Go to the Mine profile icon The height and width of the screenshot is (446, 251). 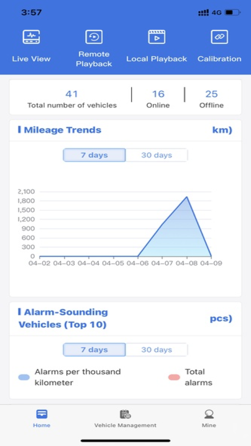click(209, 414)
